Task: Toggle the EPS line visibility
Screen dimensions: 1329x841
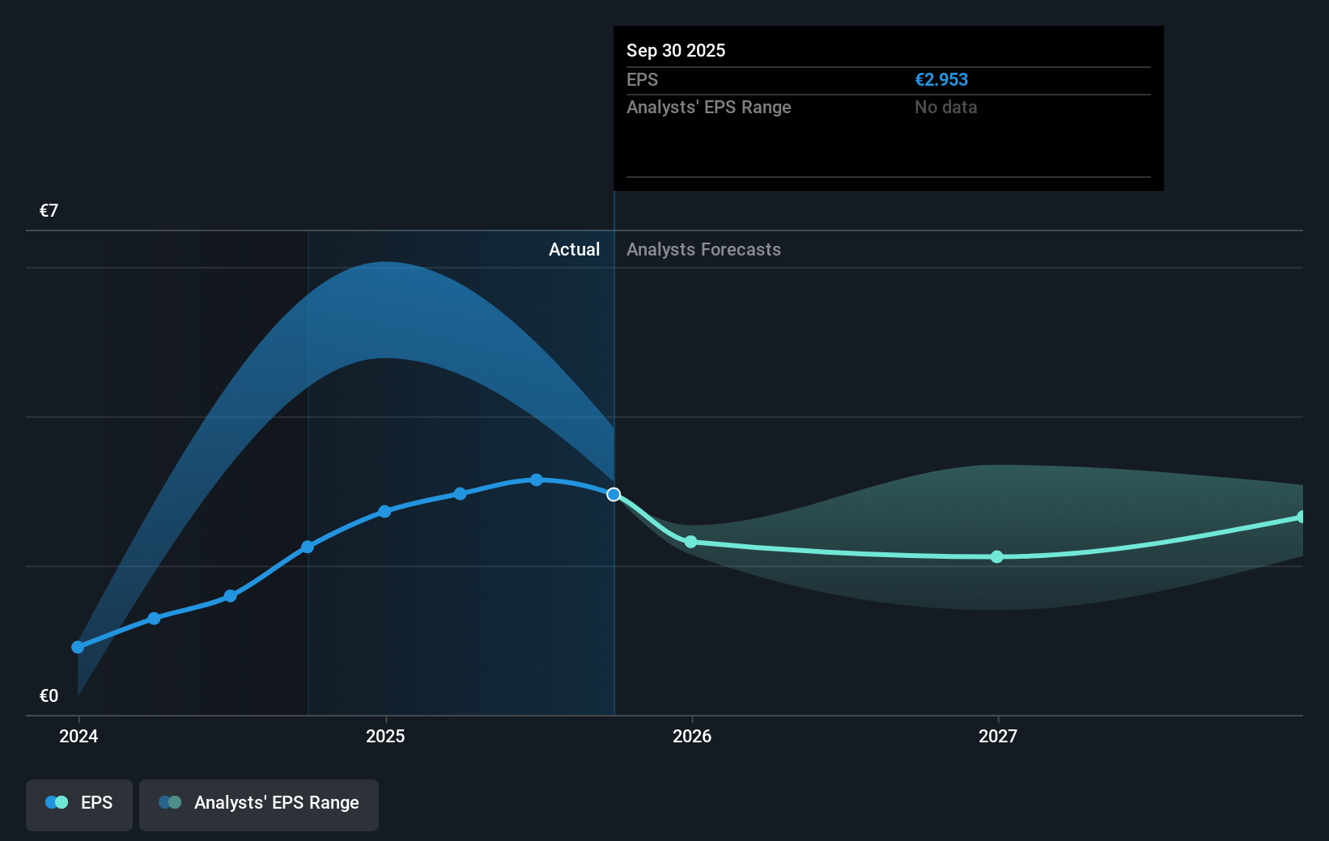Action: (x=79, y=805)
